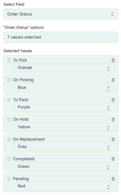Open Yellow color selector for On Hold
The width and height of the screenshot is (121, 195).
64,127
